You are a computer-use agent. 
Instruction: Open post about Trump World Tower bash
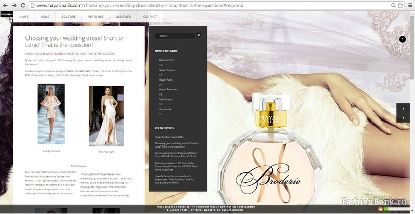point(176,166)
